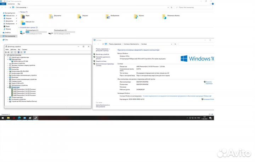Click Изменить параметры link in System window
Viewport: 255px width, 162px height.
tap(209, 83)
